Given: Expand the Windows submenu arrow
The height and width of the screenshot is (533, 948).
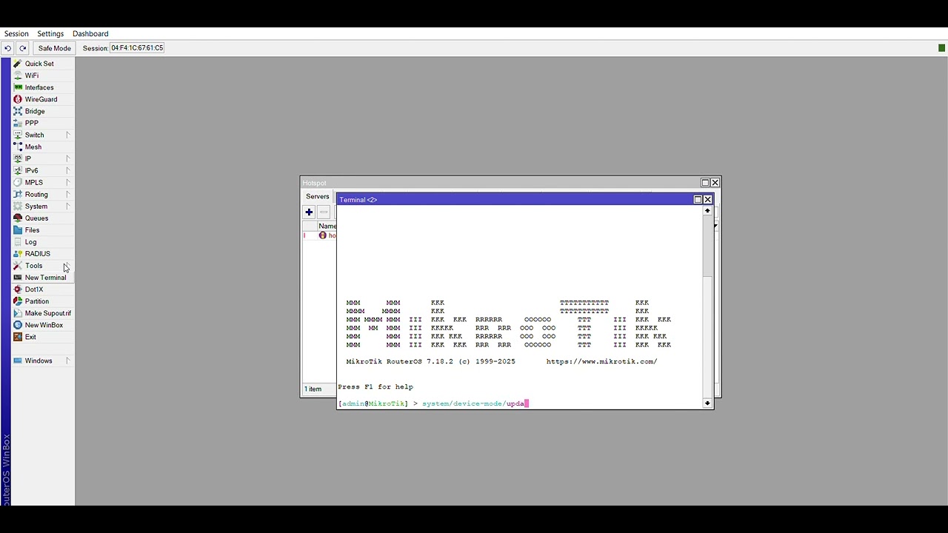Looking at the screenshot, I should pyautogui.click(x=67, y=361).
